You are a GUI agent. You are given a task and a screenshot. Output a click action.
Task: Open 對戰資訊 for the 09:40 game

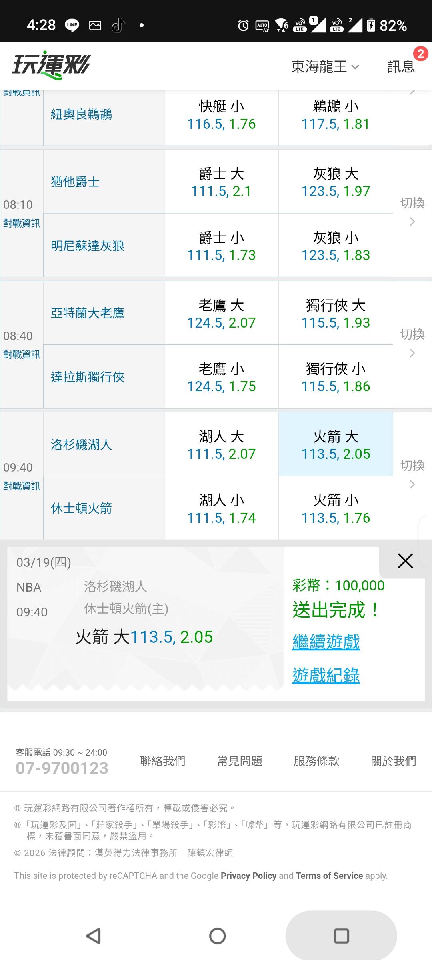point(22,486)
